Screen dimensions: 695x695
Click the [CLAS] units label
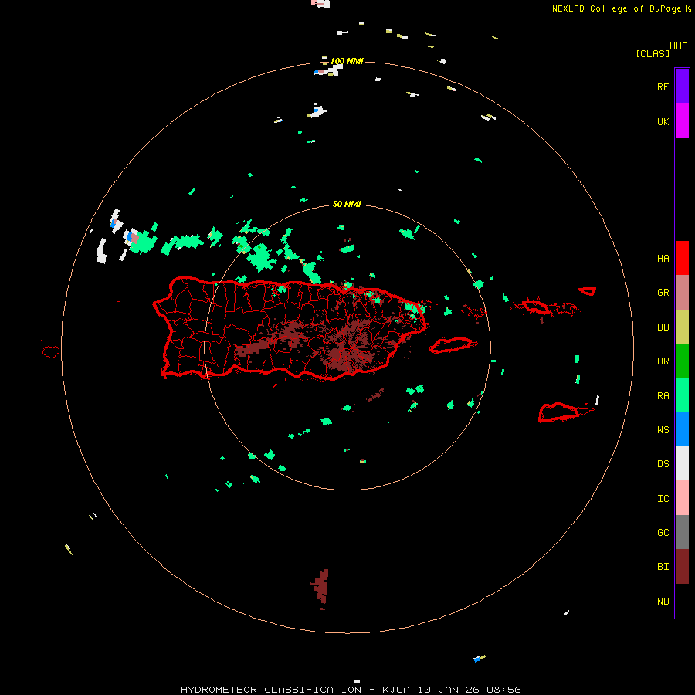coord(653,54)
